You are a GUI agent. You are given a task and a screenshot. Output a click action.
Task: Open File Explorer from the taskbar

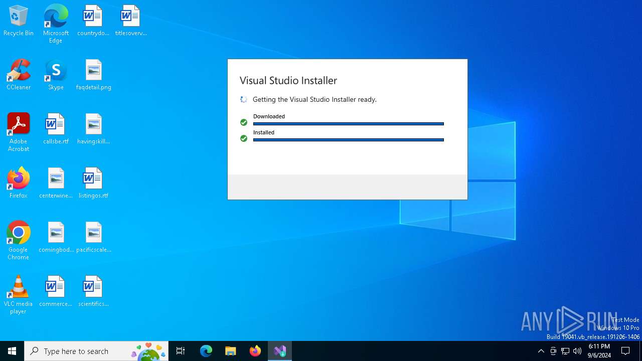tap(231, 351)
